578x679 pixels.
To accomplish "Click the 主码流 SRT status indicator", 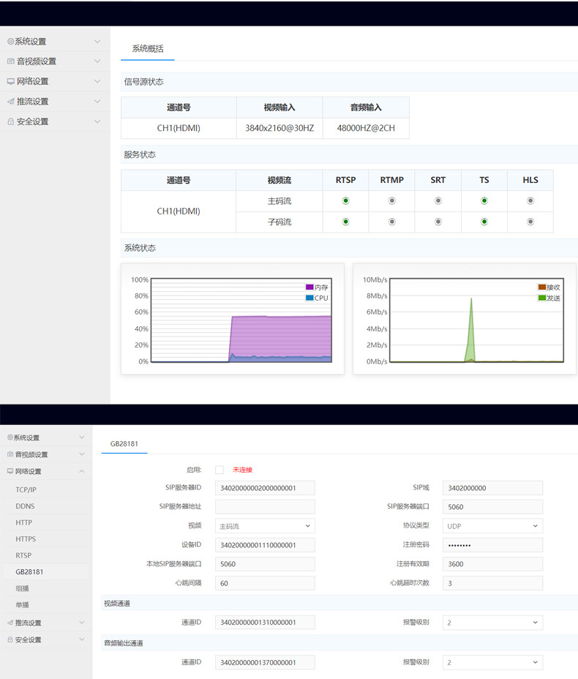I will click(x=438, y=201).
